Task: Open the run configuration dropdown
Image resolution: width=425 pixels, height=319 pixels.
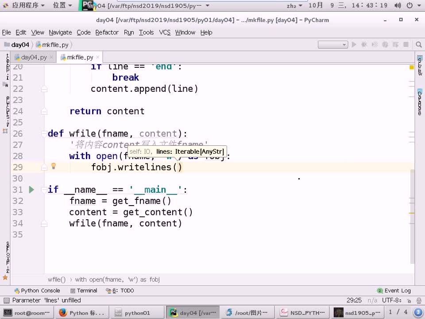Action: pos(333,44)
